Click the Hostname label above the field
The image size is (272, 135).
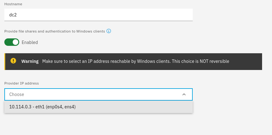13,4
